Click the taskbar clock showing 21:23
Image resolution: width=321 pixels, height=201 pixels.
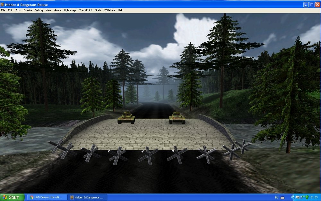314,197
